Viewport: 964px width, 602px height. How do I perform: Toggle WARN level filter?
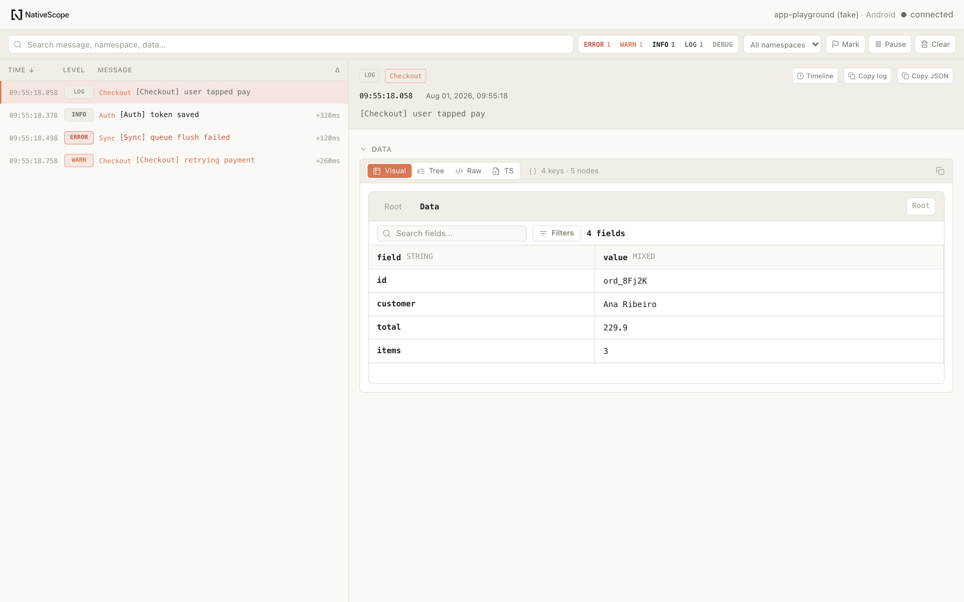[x=631, y=44]
